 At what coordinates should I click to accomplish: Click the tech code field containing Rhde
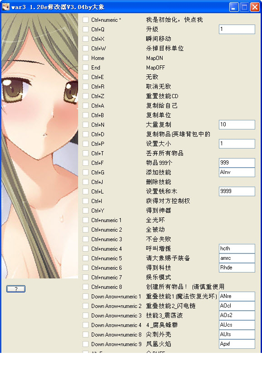pos(237,268)
